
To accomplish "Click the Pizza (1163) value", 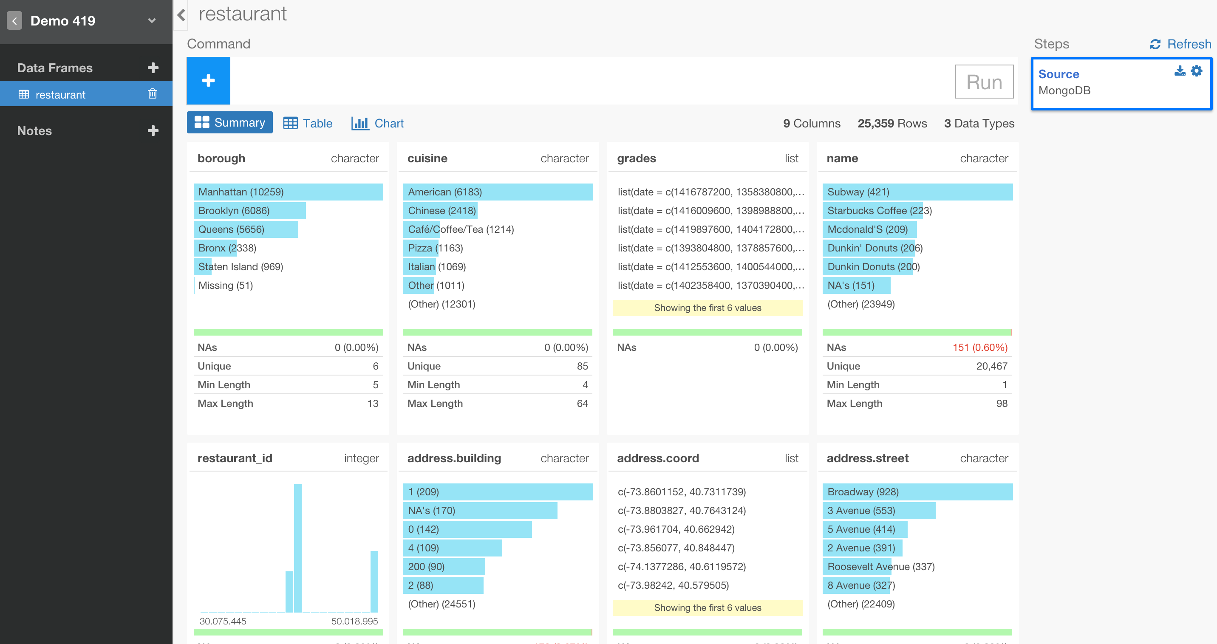I will click(x=435, y=248).
